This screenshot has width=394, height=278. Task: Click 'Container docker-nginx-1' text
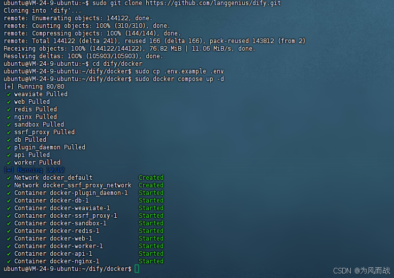[x=57, y=261]
